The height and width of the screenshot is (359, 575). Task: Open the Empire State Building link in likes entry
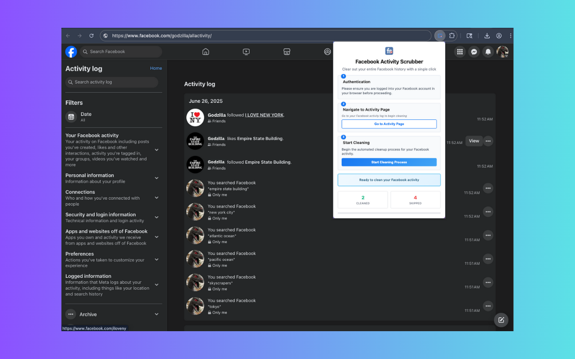[260, 139]
